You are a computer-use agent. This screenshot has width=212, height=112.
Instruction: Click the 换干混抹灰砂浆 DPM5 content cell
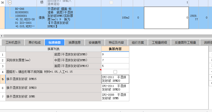click(115, 97)
